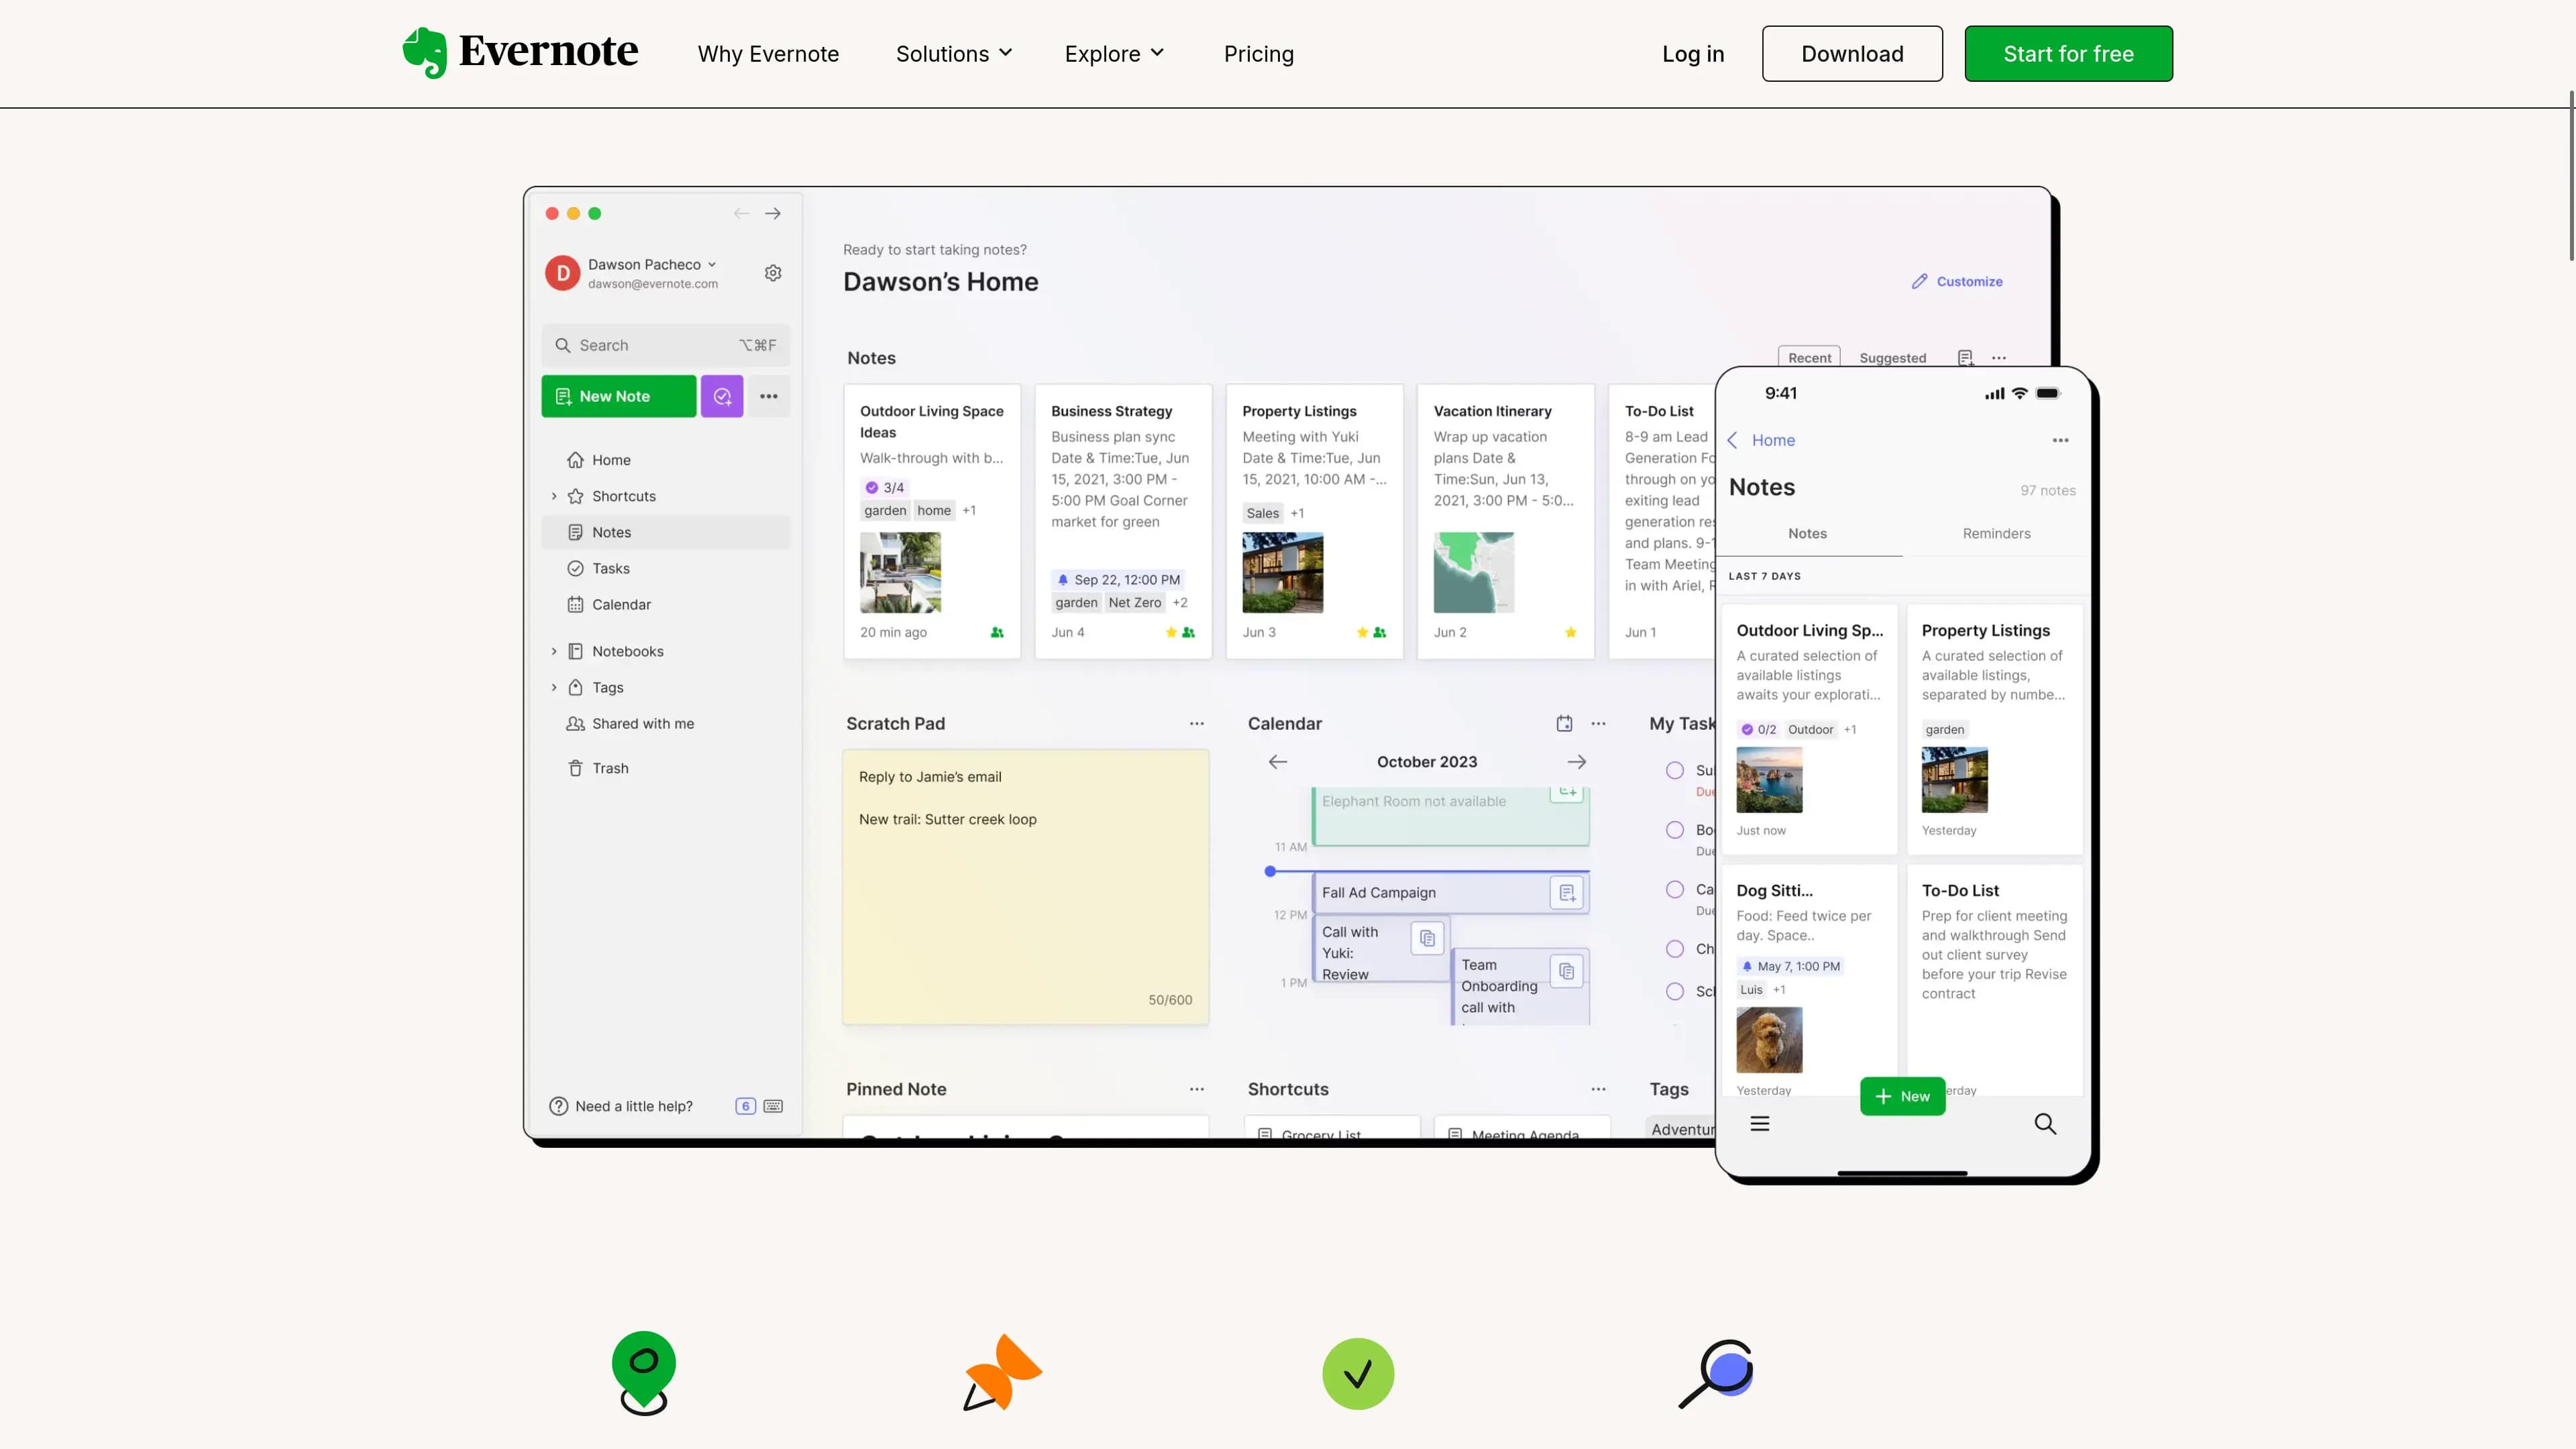Expand the Tags section in the sidebar
This screenshot has width=2576, height=1449.
click(554, 687)
